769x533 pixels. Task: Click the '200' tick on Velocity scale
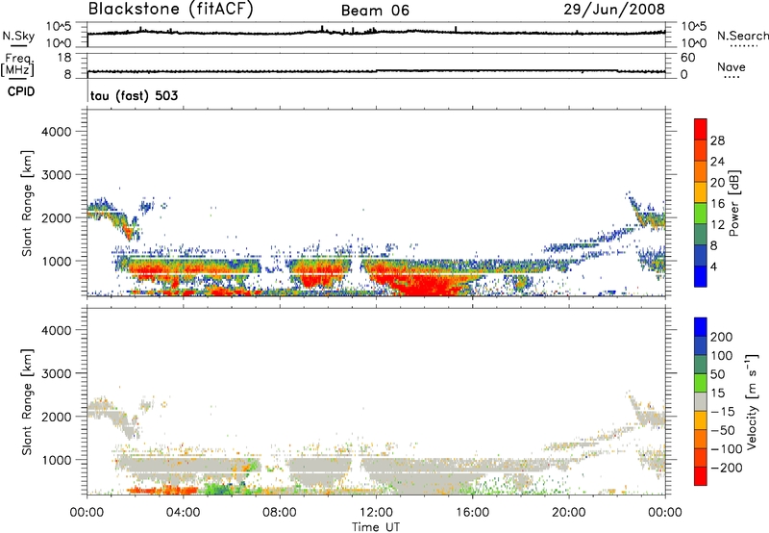pyautogui.click(x=722, y=337)
